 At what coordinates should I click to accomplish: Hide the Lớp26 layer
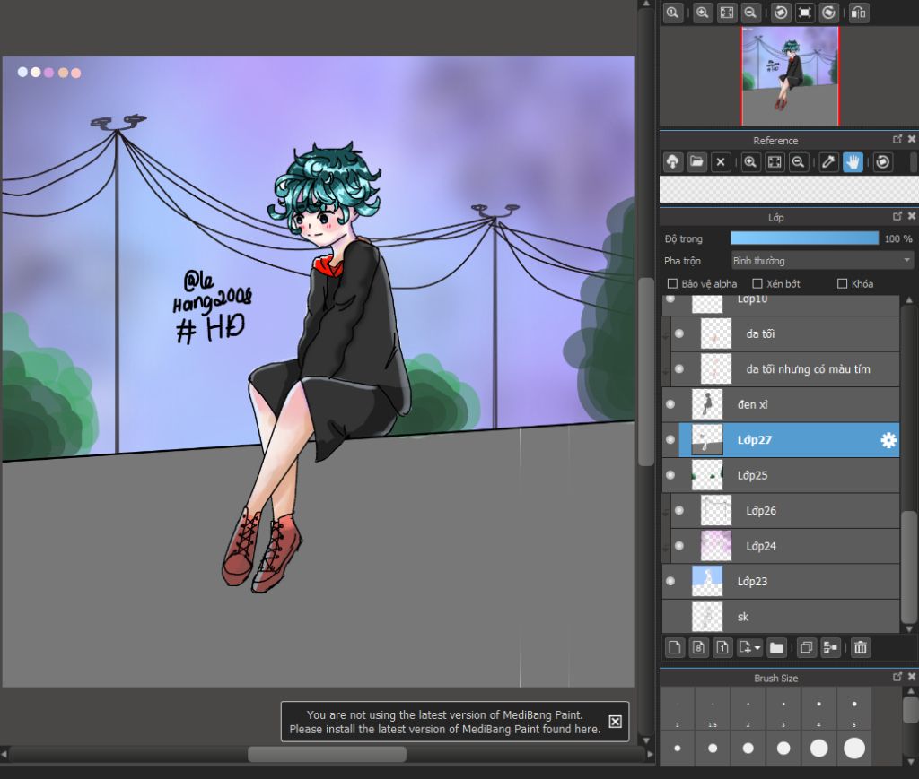point(679,510)
